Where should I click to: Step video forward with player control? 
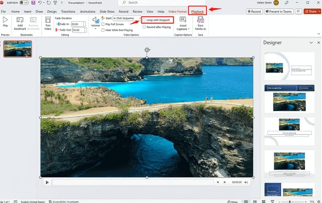coord(225,182)
